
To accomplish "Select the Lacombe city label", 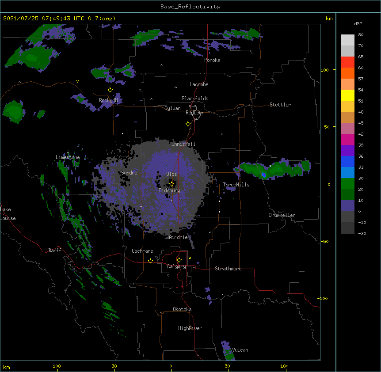I will pyautogui.click(x=199, y=84).
